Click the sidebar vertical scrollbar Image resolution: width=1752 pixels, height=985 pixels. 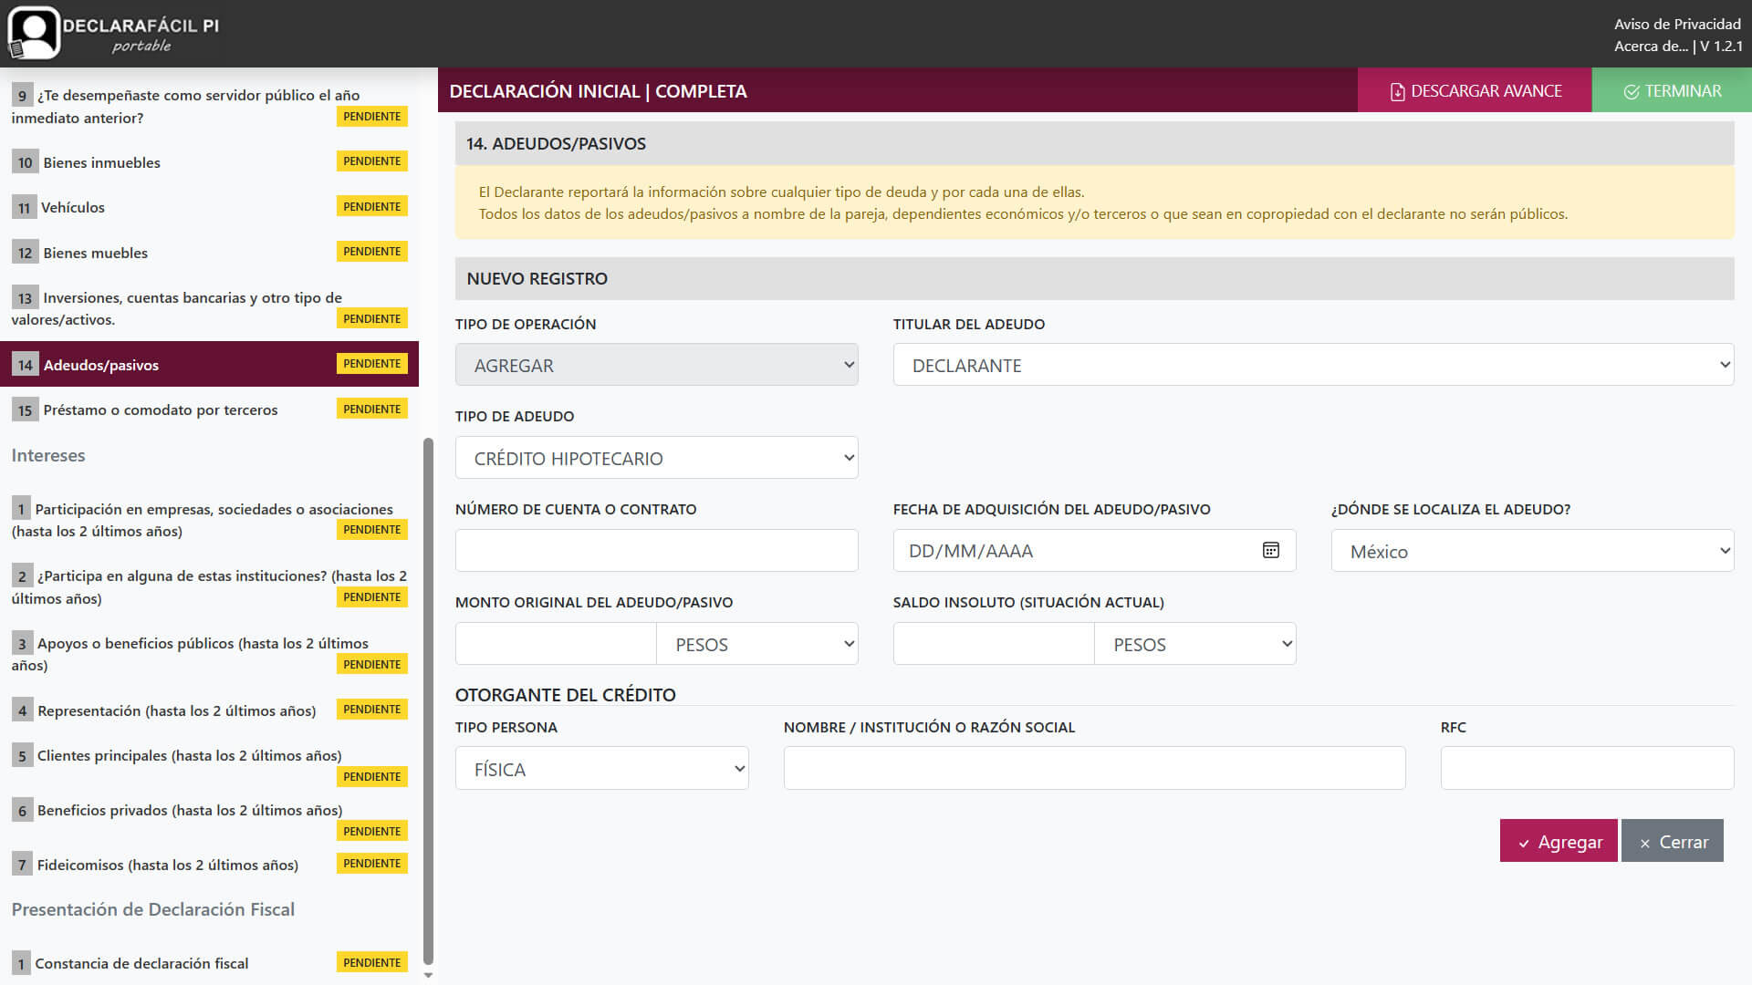click(428, 700)
